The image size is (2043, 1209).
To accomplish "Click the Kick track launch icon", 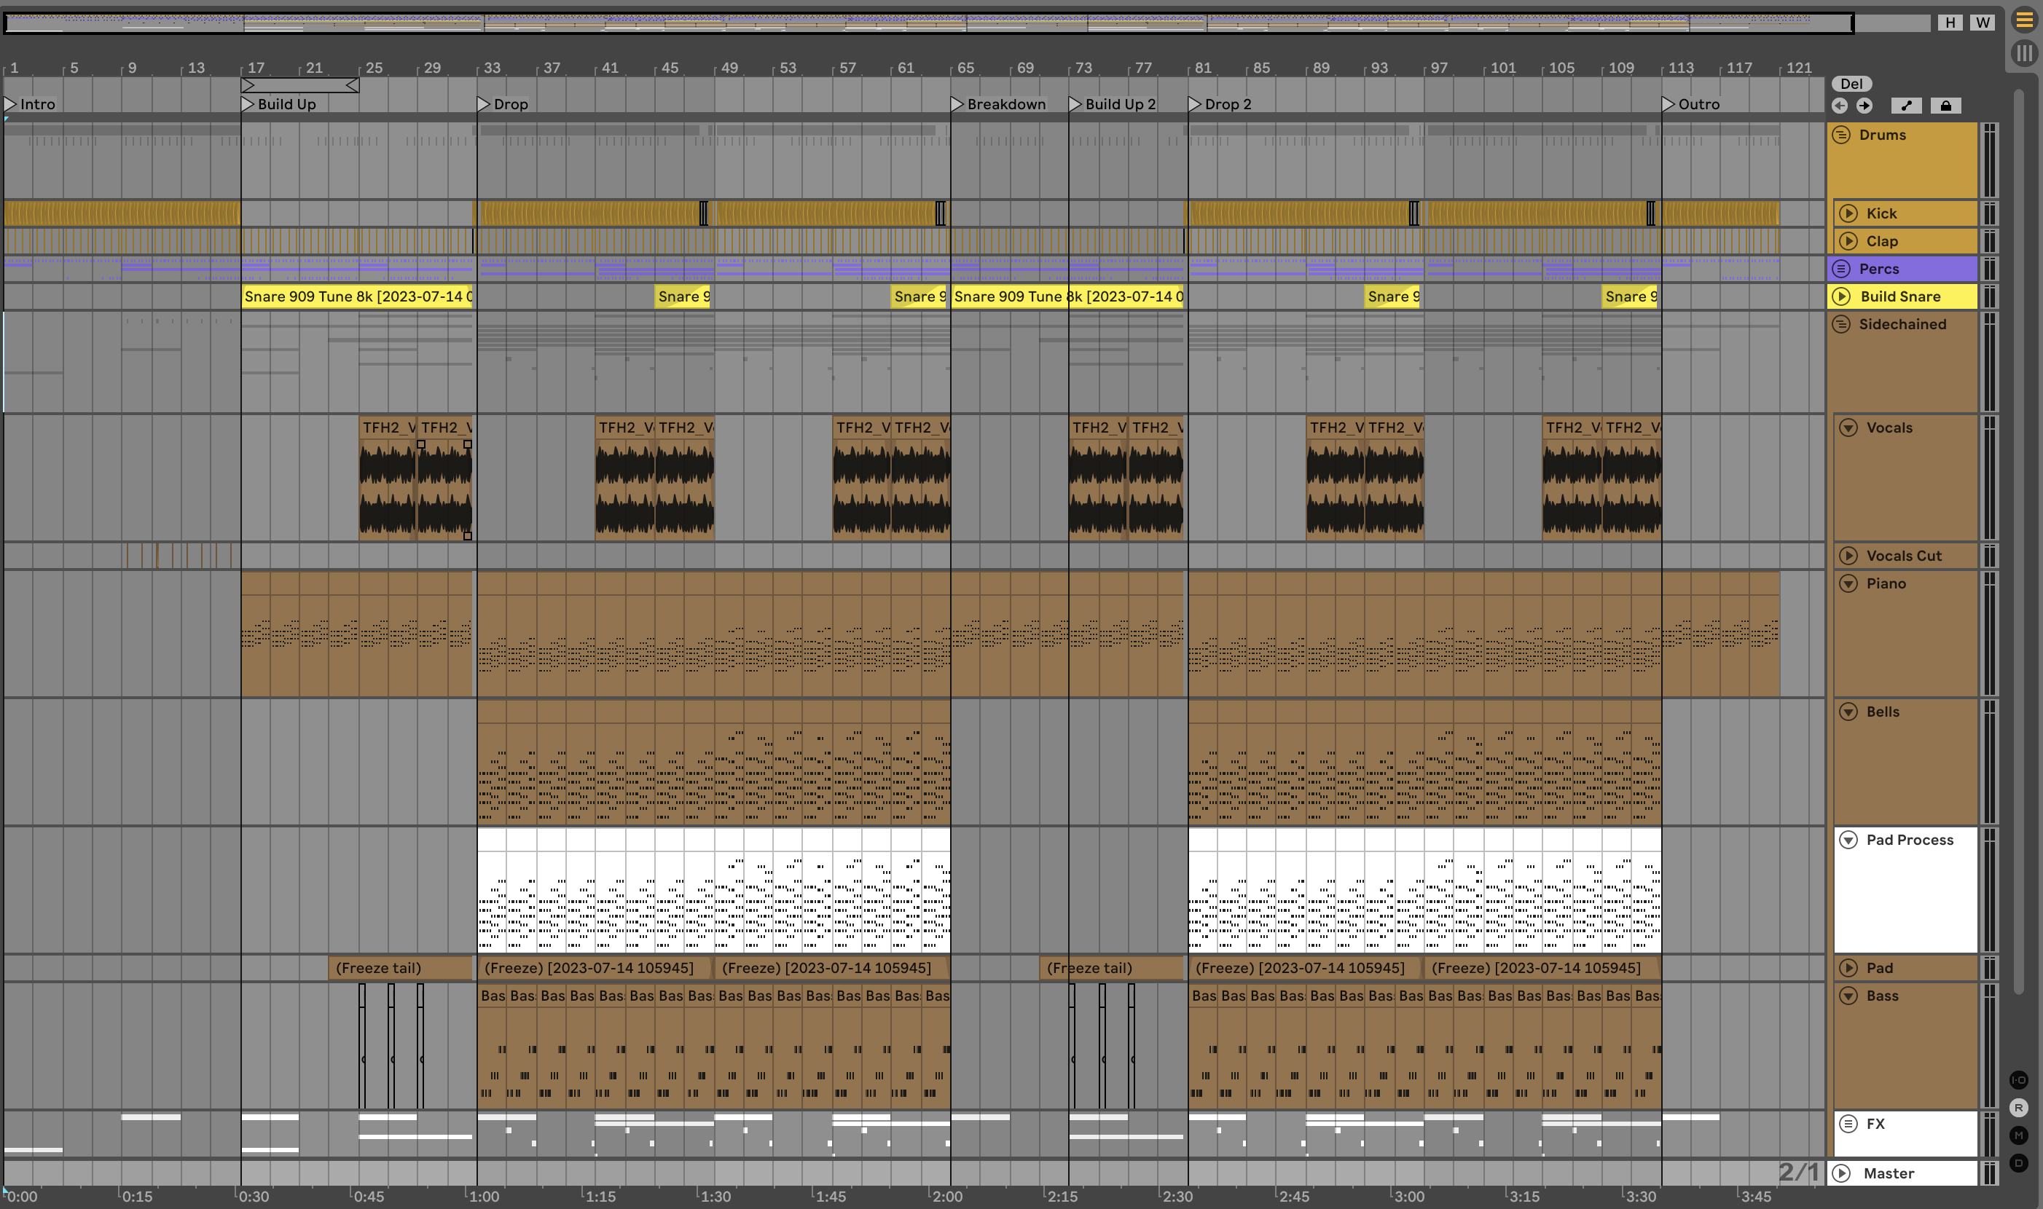I will click(x=1848, y=213).
